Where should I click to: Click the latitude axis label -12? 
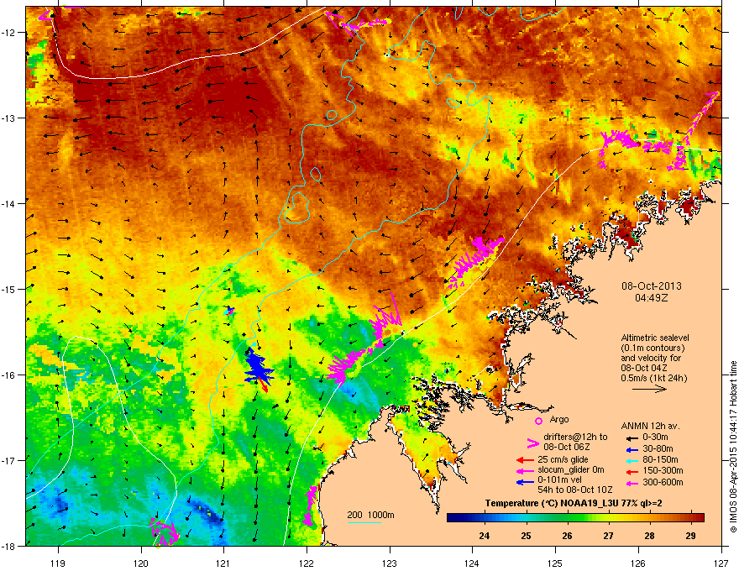pos(8,33)
